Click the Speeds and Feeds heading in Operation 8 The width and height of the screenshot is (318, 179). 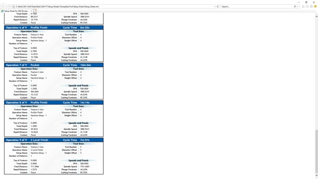click(x=79, y=123)
